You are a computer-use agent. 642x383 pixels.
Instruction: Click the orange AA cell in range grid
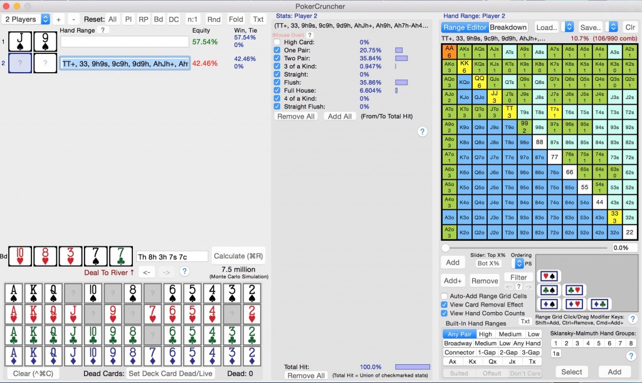(449, 51)
